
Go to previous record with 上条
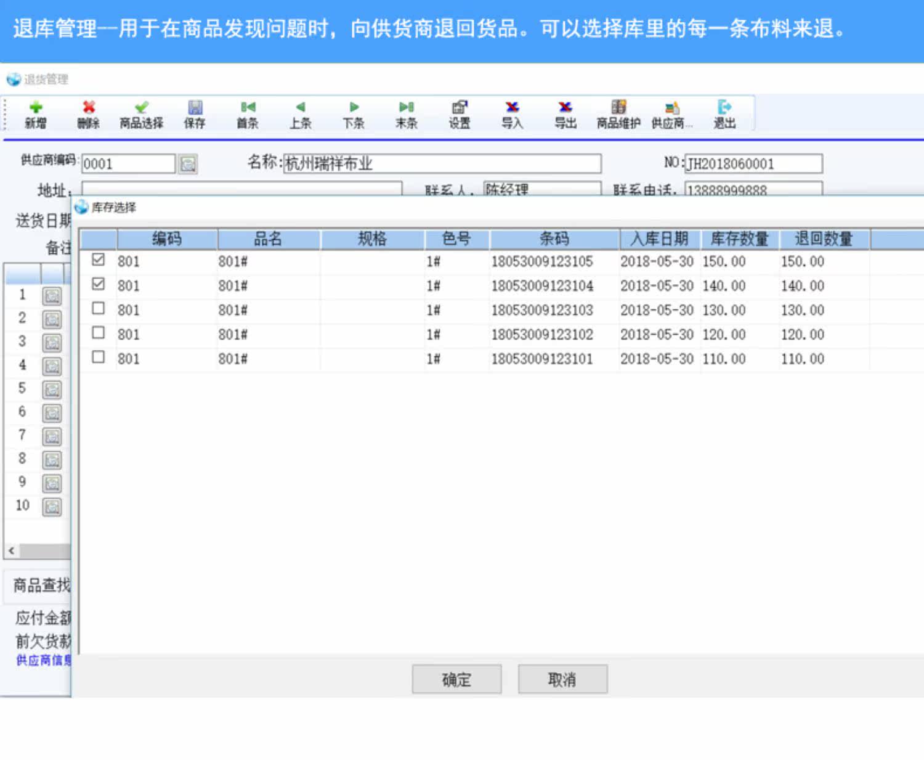tap(301, 114)
